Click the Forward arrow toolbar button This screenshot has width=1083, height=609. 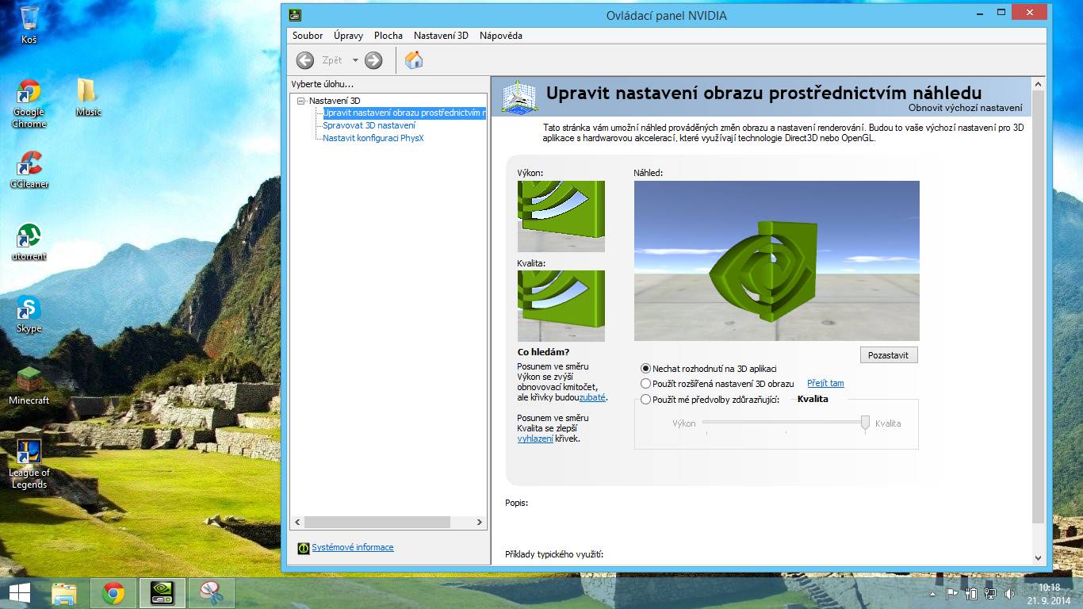(x=373, y=60)
